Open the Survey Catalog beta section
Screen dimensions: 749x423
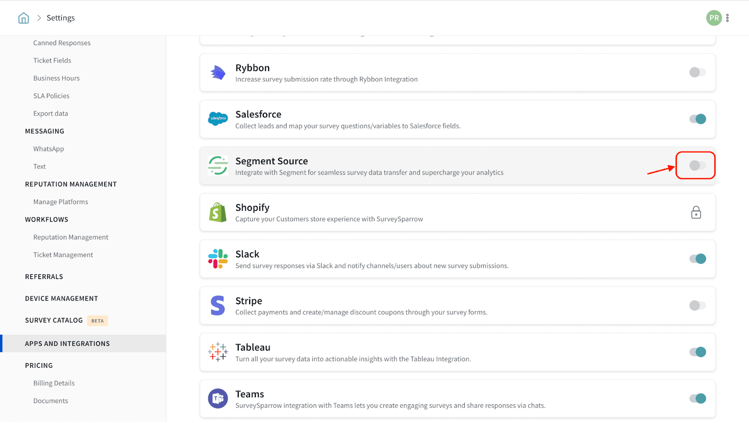tap(54, 321)
